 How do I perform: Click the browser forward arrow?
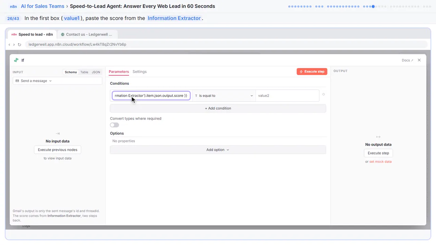coord(14,45)
